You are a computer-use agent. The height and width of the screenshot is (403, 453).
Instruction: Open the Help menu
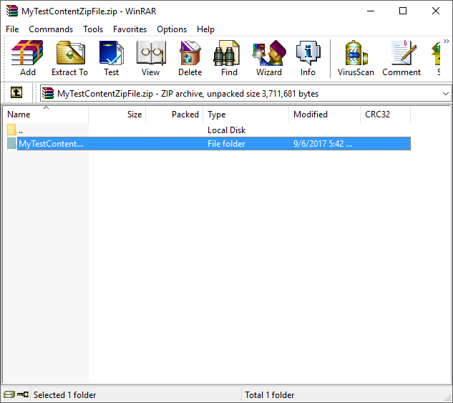(205, 29)
